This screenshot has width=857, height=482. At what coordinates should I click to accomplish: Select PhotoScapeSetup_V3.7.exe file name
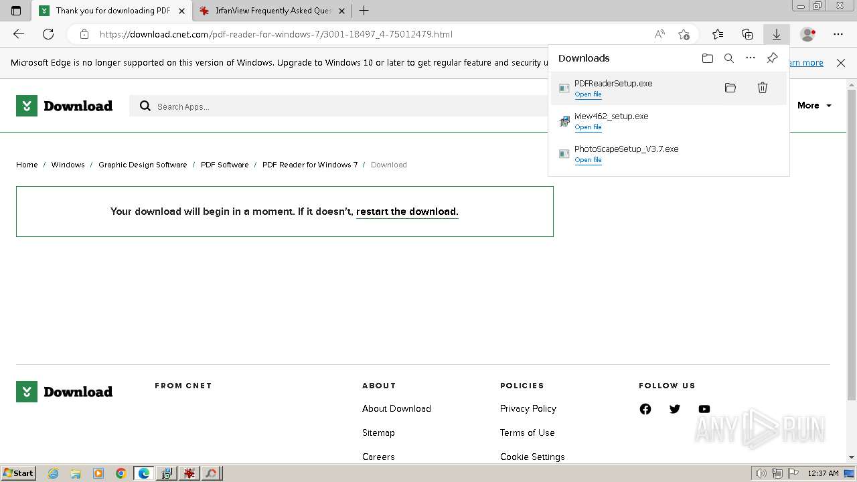click(x=626, y=149)
